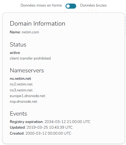Click nameserver ns.netim.net
126x145 pixels.
coord(20,79)
